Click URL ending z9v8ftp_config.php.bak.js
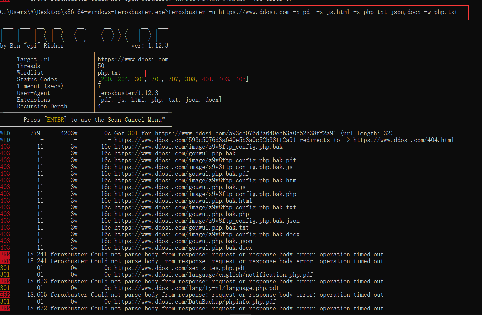The width and height of the screenshot is (482, 315). click(203, 167)
